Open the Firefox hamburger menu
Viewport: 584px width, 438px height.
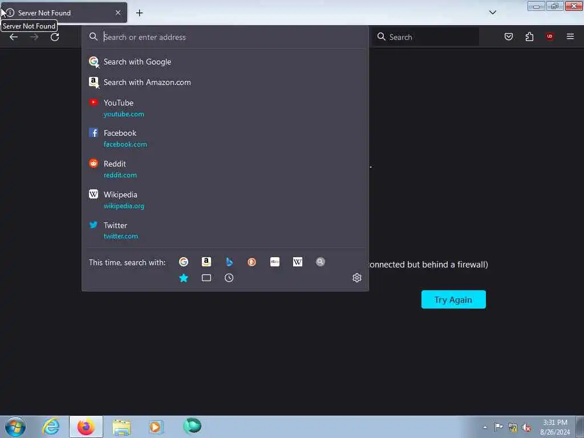(570, 36)
